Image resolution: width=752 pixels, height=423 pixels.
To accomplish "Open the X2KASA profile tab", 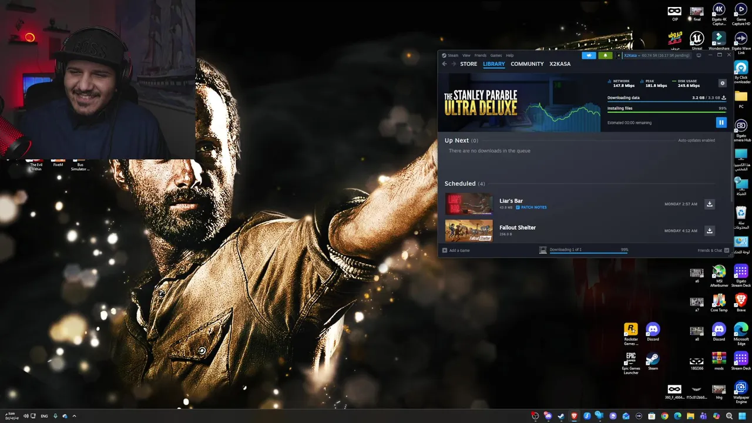I will (560, 64).
